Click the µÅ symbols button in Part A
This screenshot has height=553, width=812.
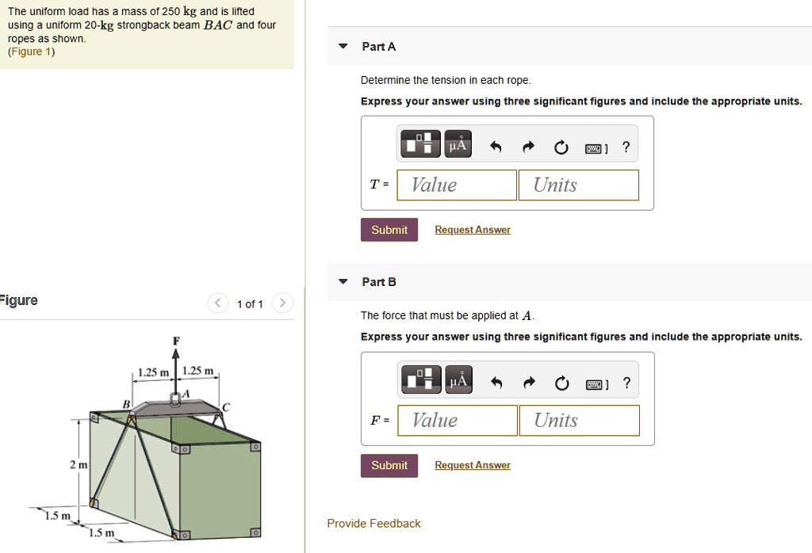pos(458,144)
